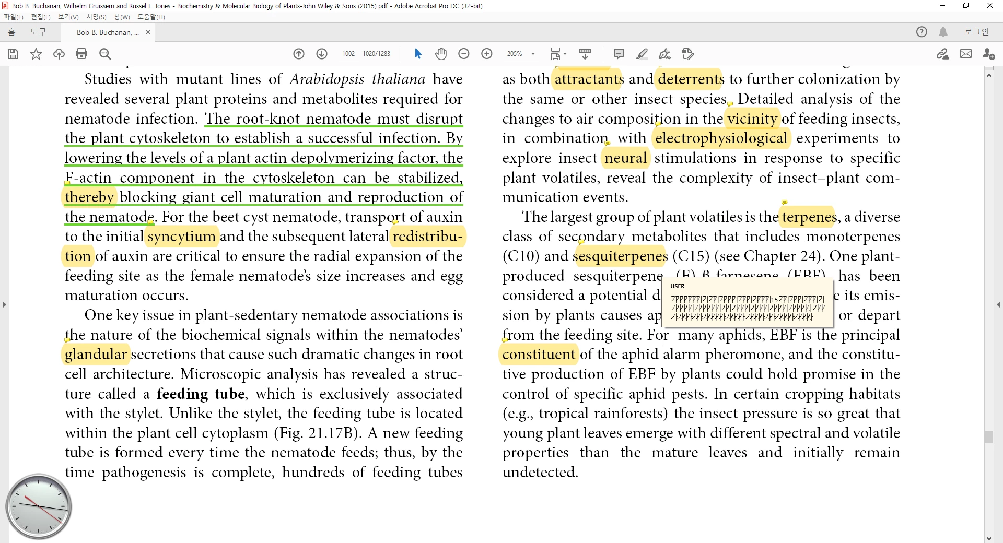Click the page number field 1002
1003x543 pixels.
[x=348, y=54]
